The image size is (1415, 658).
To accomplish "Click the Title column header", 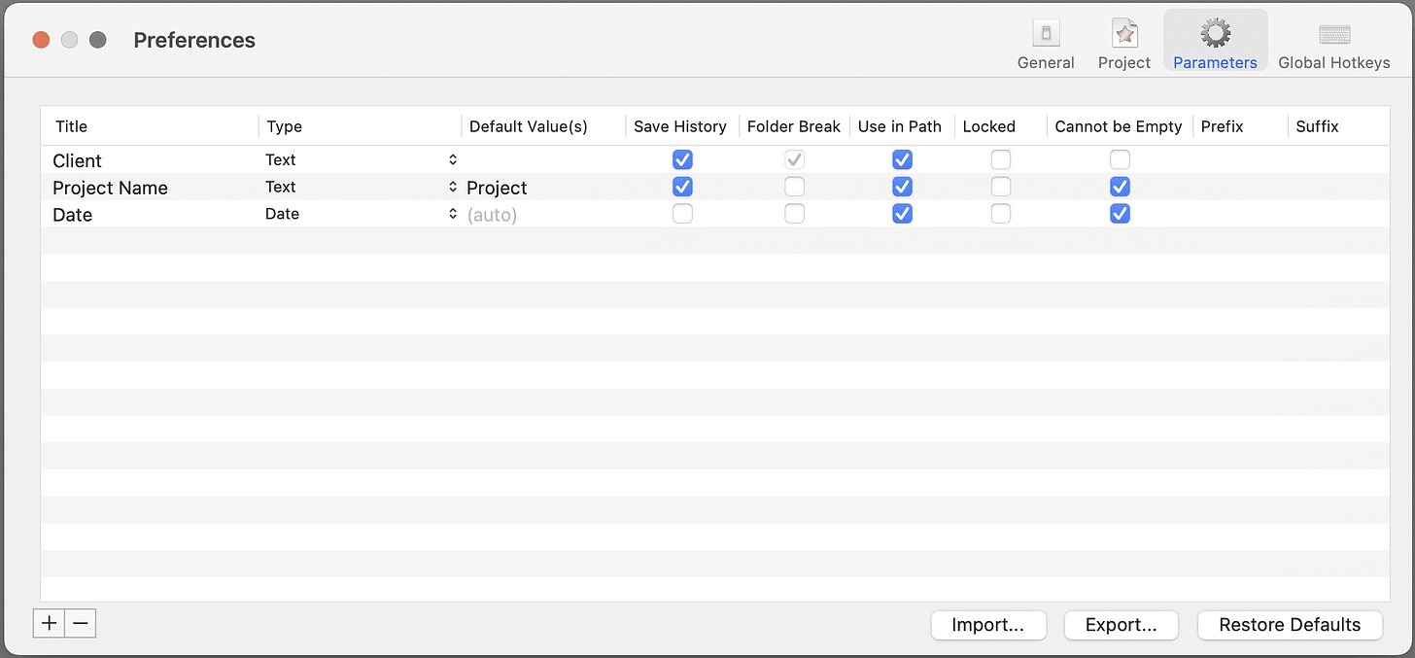I will [71, 126].
